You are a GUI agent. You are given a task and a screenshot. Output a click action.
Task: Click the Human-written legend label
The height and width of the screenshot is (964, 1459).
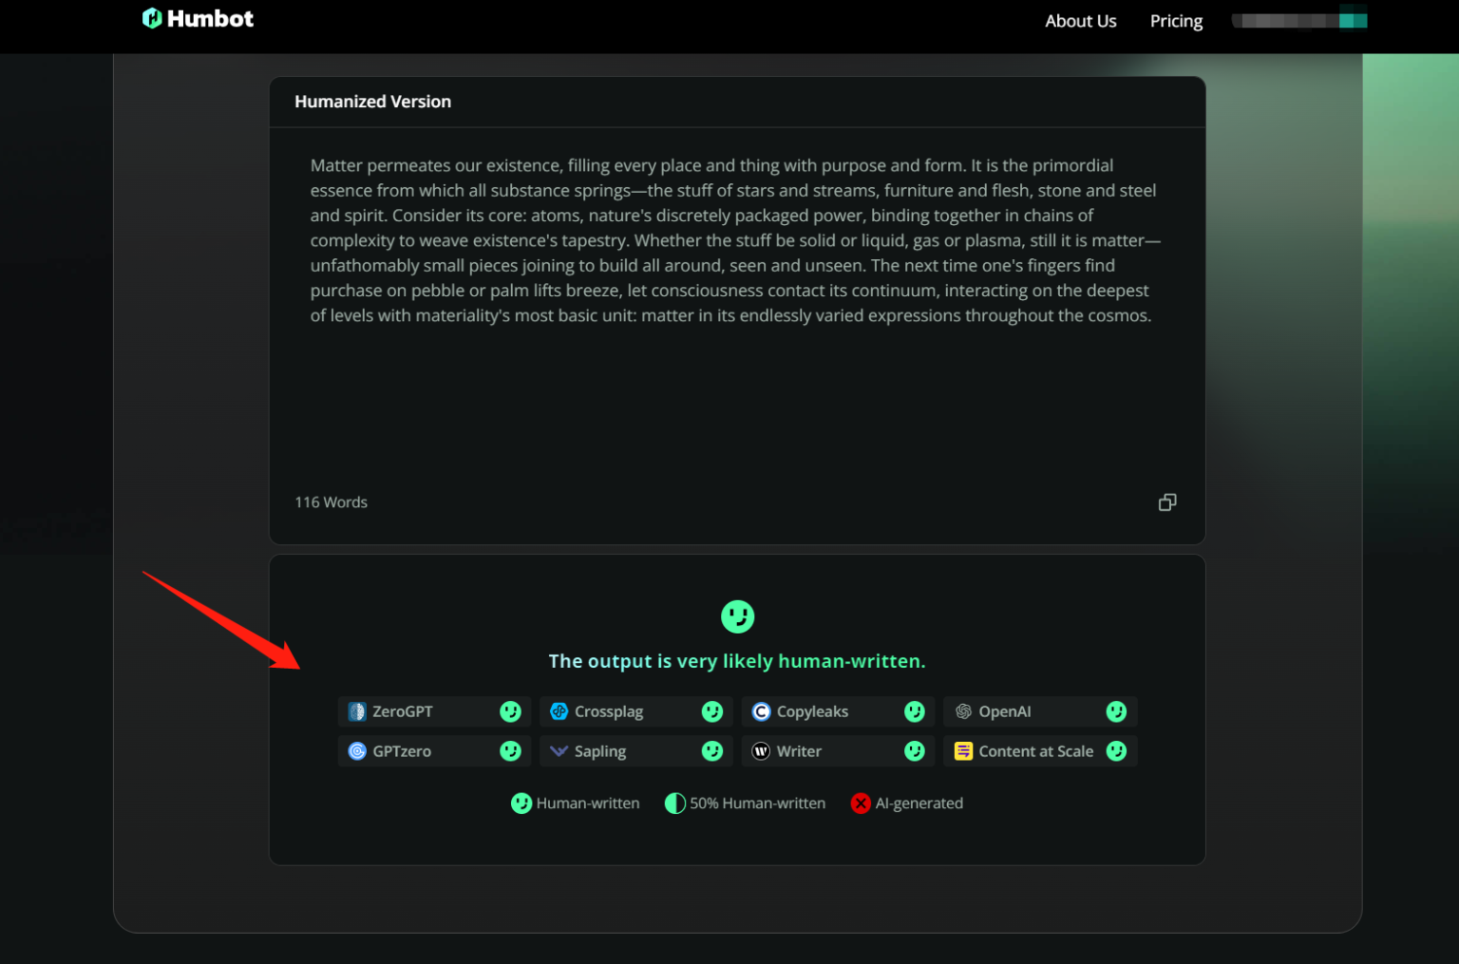click(x=588, y=803)
